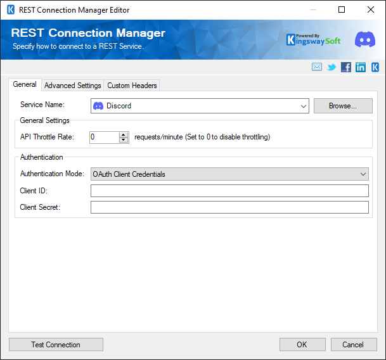Open the LinkedIn icon link

coord(361,67)
